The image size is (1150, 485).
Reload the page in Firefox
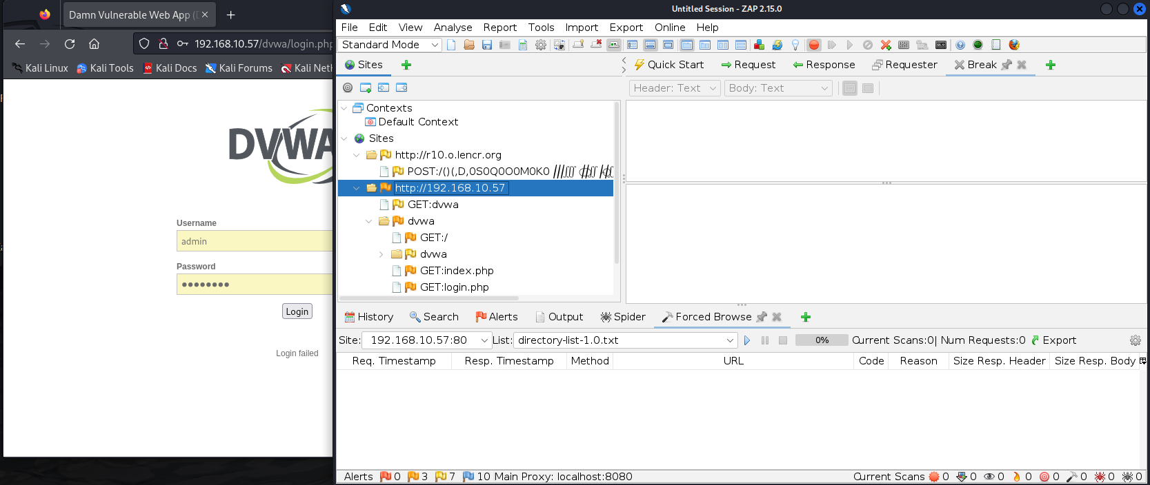(x=70, y=43)
